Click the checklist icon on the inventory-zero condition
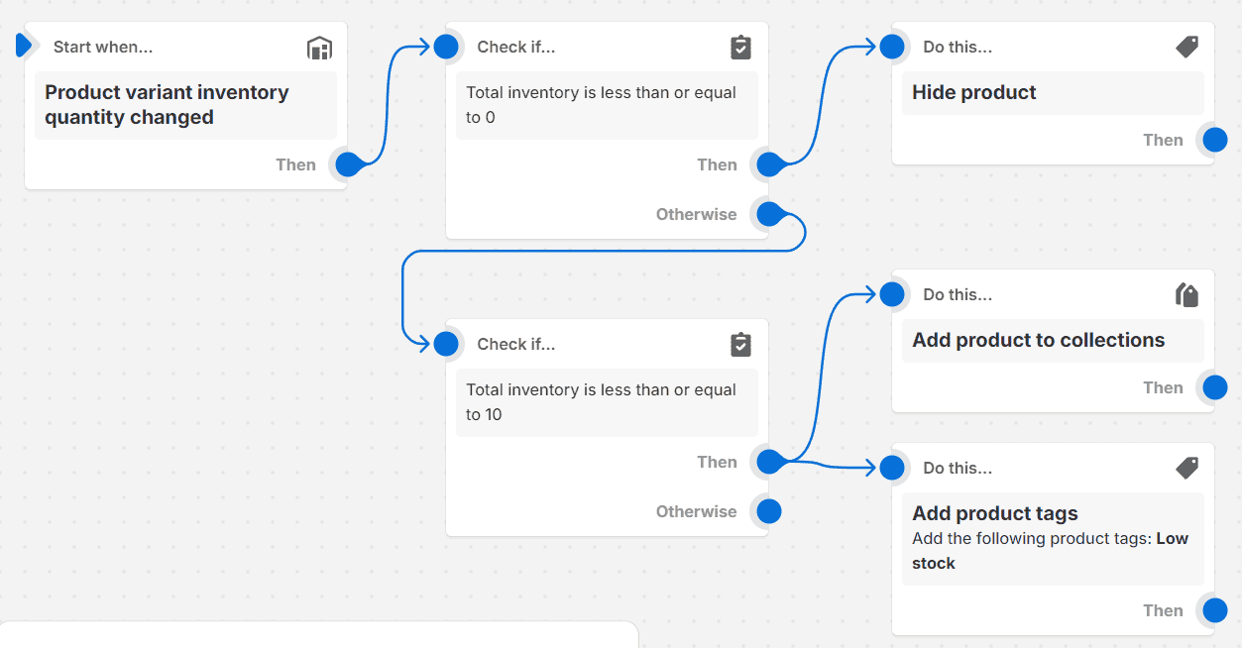The image size is (1242, 648). pos(740,47)
